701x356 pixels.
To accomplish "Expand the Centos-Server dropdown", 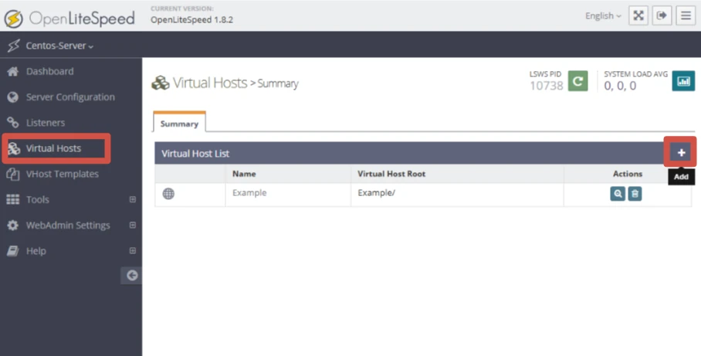I will [59, 46].
